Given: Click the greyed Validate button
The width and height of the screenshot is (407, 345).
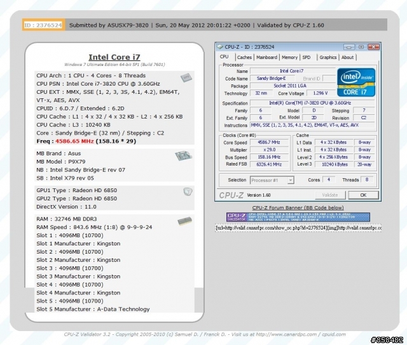Looking at the screenshot, I should click(330, 195).
